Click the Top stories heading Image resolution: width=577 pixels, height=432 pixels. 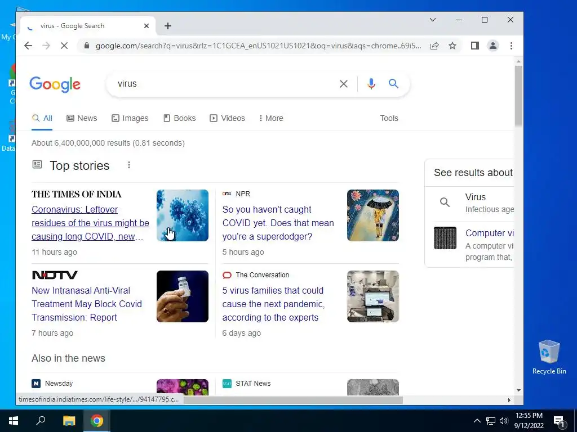click(79, 166)
